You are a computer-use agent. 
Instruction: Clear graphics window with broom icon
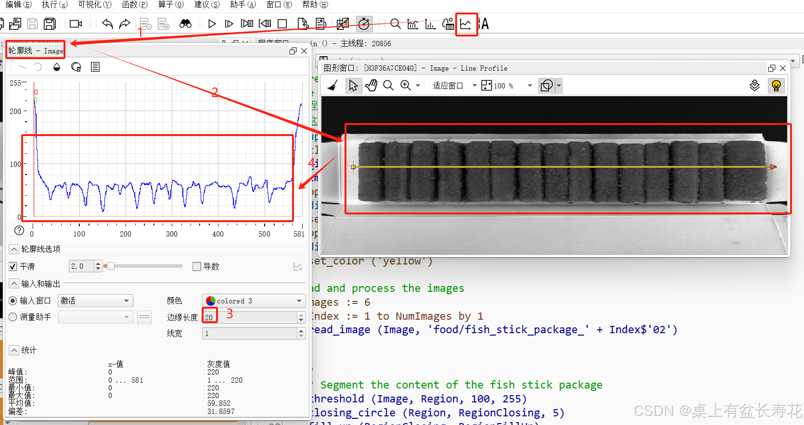(332, 86)
